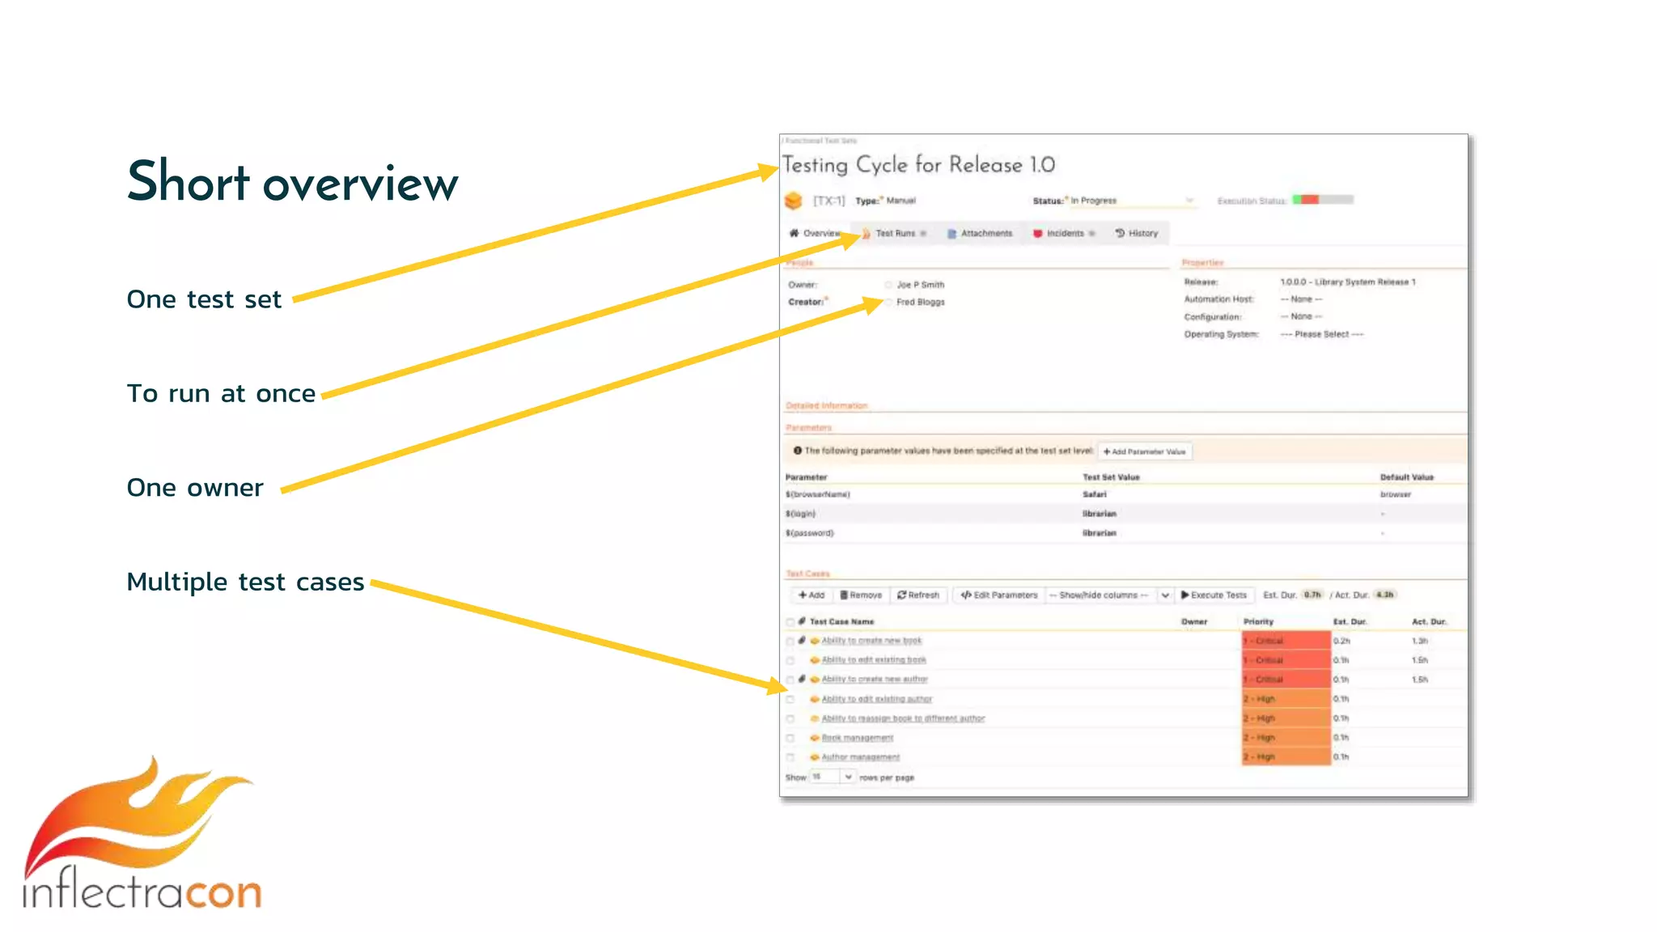Image resolution: width=1657 pixels, height=932 pixels.
Task: Open the Status dropdown showing In Progress
Action: coord(1132,201)
